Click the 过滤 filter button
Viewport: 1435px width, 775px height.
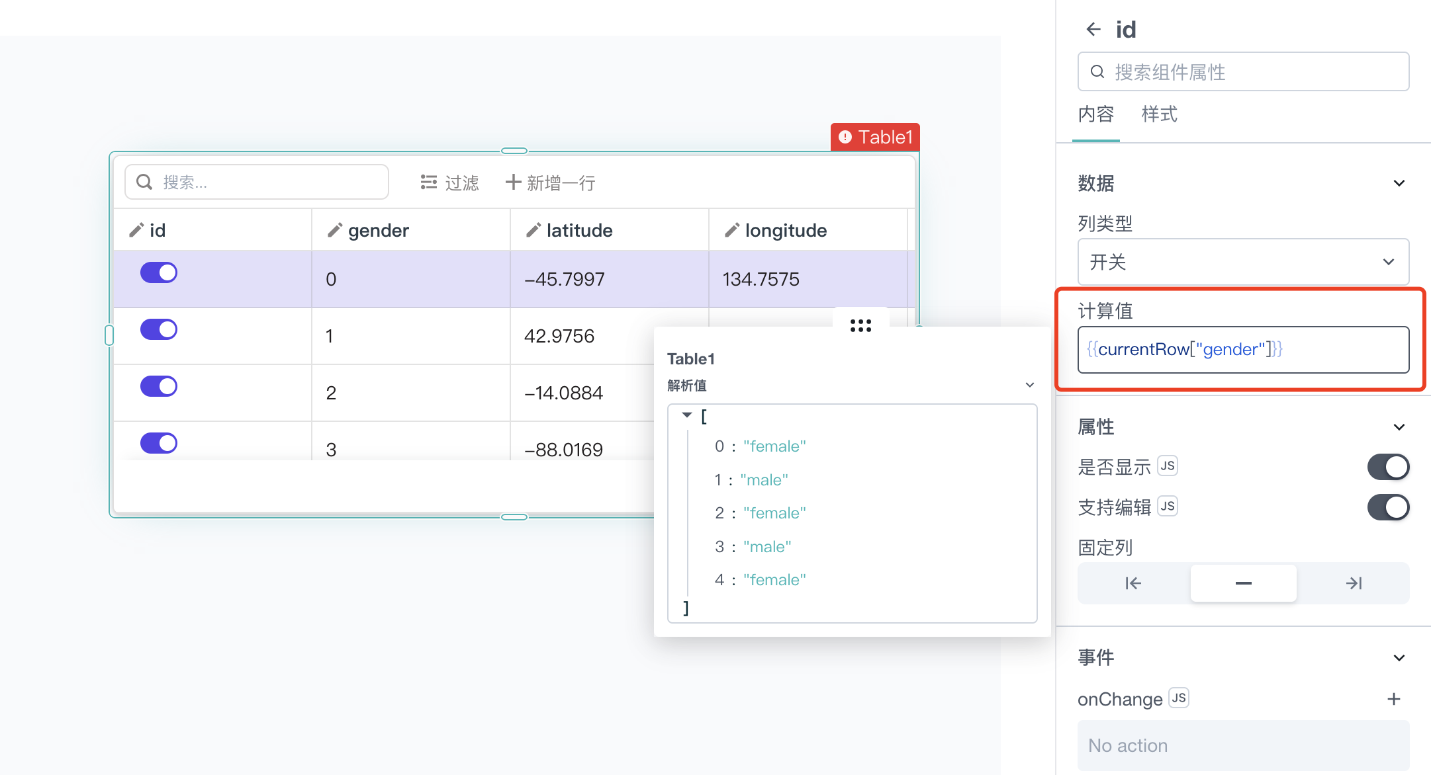449,183
